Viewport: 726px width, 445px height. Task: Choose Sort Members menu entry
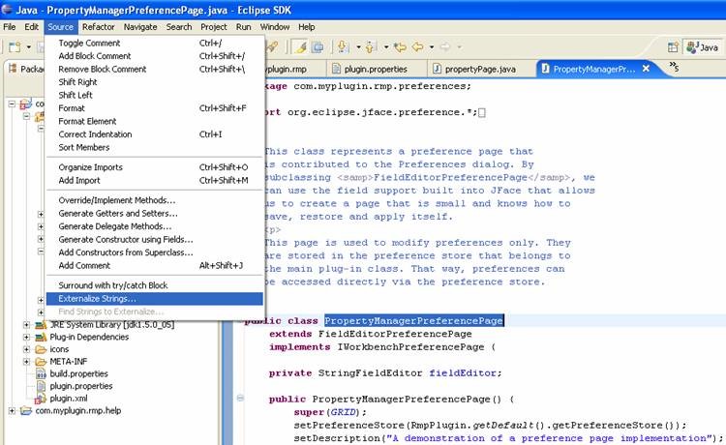(x=155, y=147)
